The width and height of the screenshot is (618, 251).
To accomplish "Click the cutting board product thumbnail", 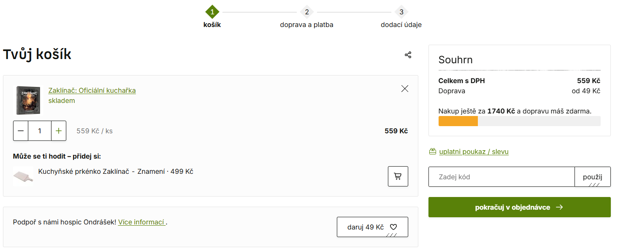I will click(23, 176).
